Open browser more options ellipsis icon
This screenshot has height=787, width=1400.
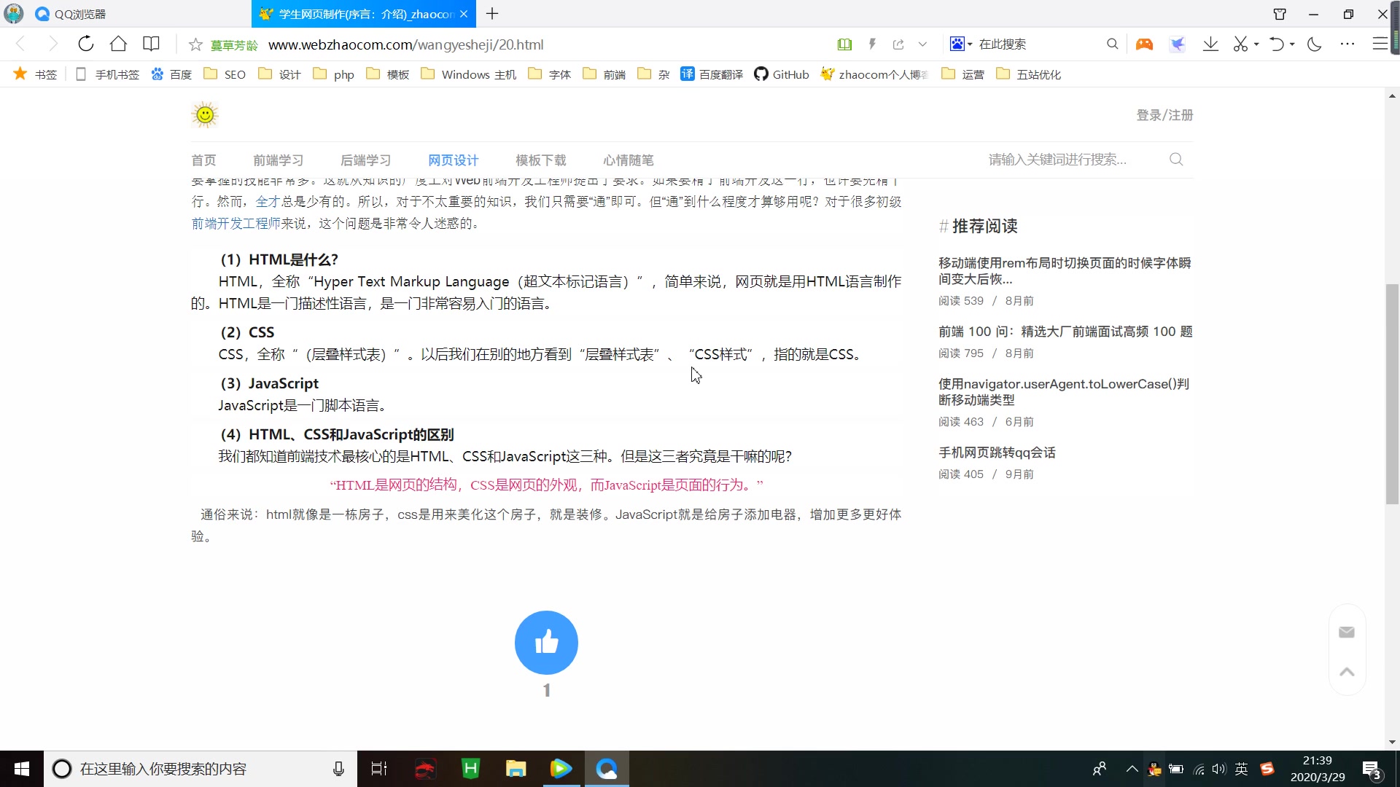point(1348,44)
